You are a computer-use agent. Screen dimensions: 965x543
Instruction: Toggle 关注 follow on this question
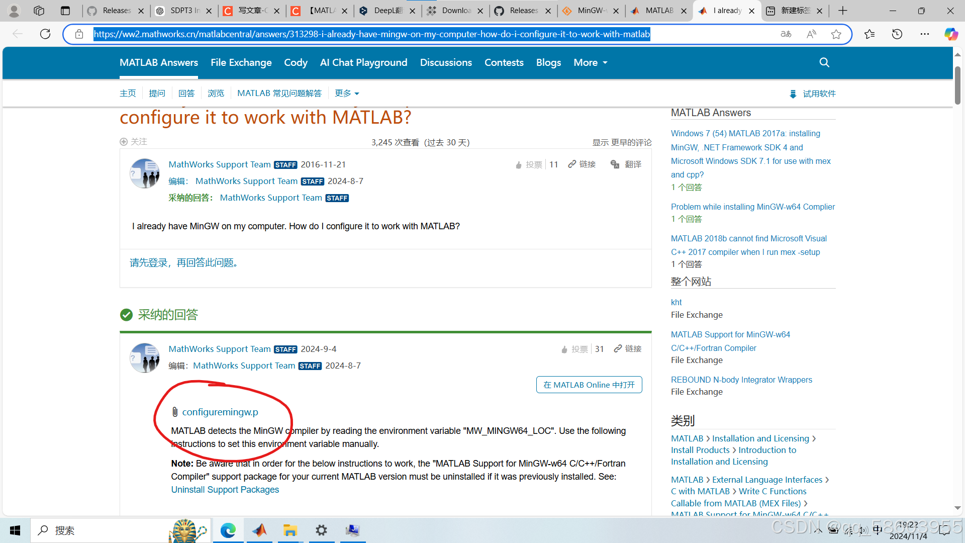coord(133,142)
